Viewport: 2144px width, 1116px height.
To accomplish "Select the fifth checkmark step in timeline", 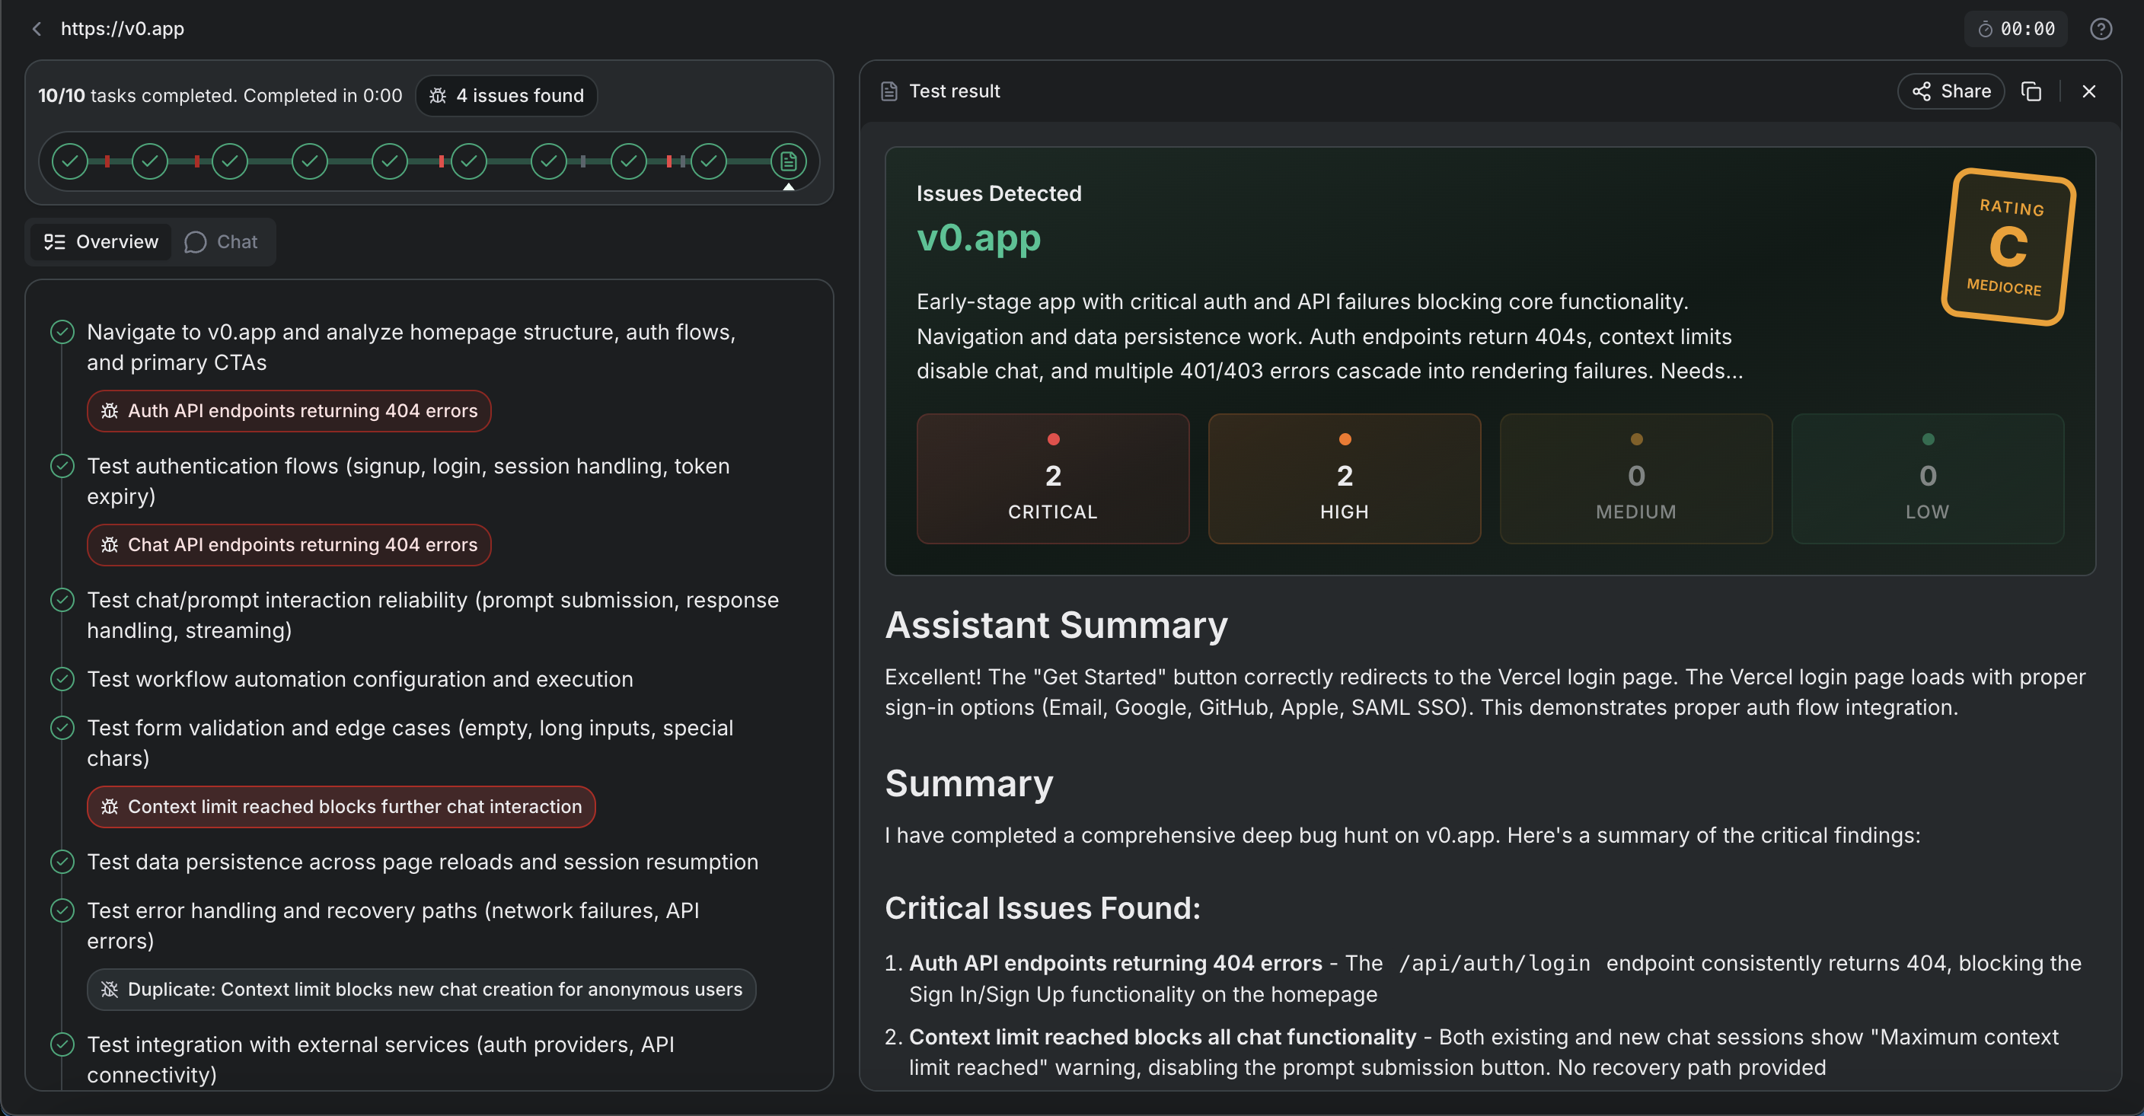I will (389, 161).
